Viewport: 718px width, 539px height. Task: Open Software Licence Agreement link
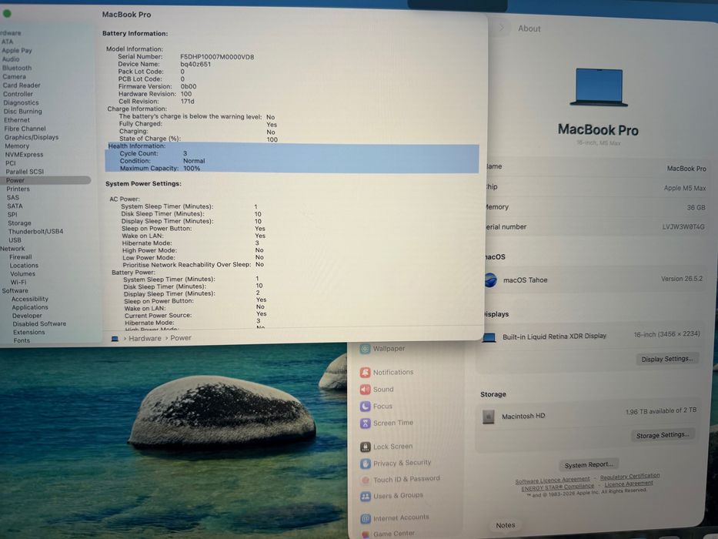point(553,480)
